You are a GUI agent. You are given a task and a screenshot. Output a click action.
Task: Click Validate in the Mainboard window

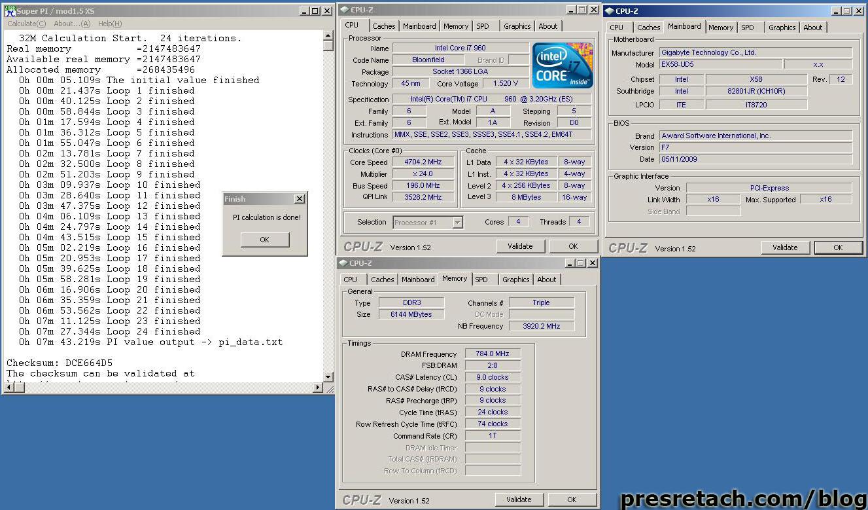point(785,247)
